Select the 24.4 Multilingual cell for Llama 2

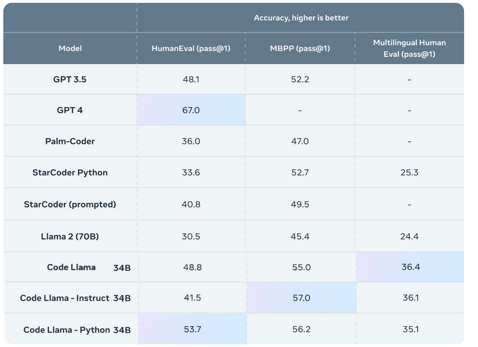(409, 236)
